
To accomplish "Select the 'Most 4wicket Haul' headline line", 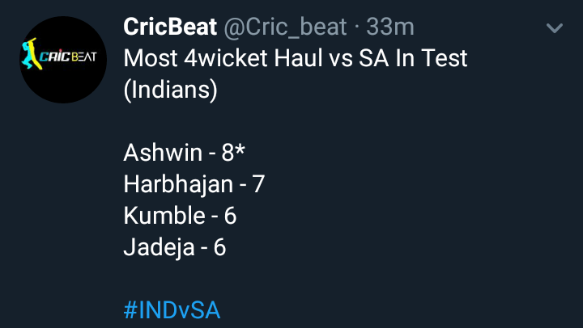I will click(x=296, y=58).
